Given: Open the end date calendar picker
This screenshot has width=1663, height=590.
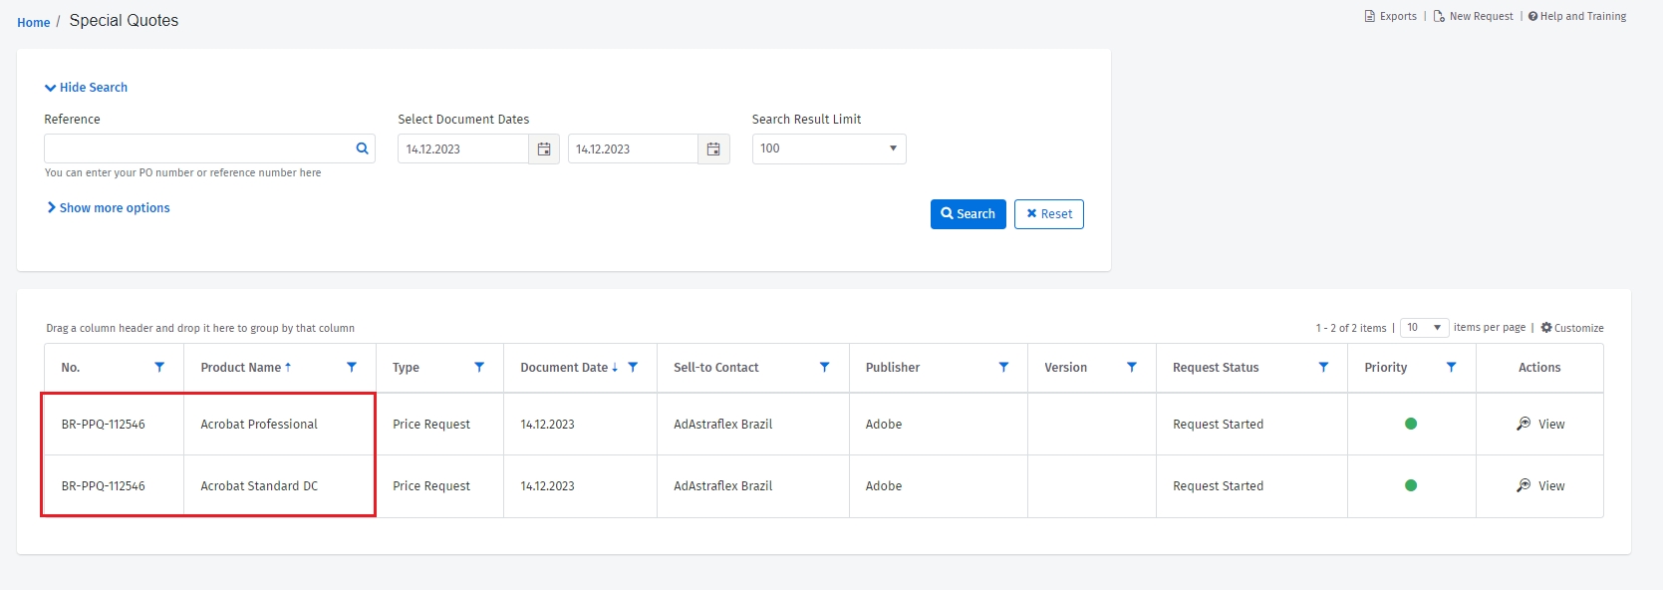Looking at the screenshot, I should coord(713,149).
